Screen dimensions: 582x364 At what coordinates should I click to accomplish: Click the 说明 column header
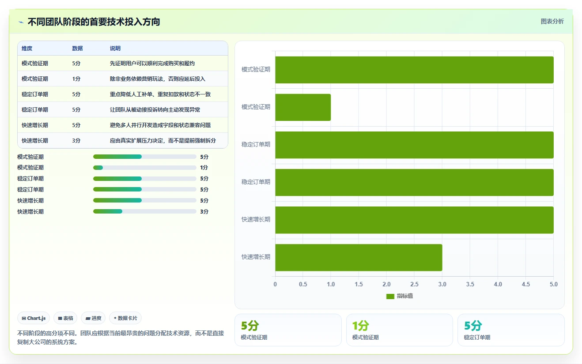(x=115, y=49)
